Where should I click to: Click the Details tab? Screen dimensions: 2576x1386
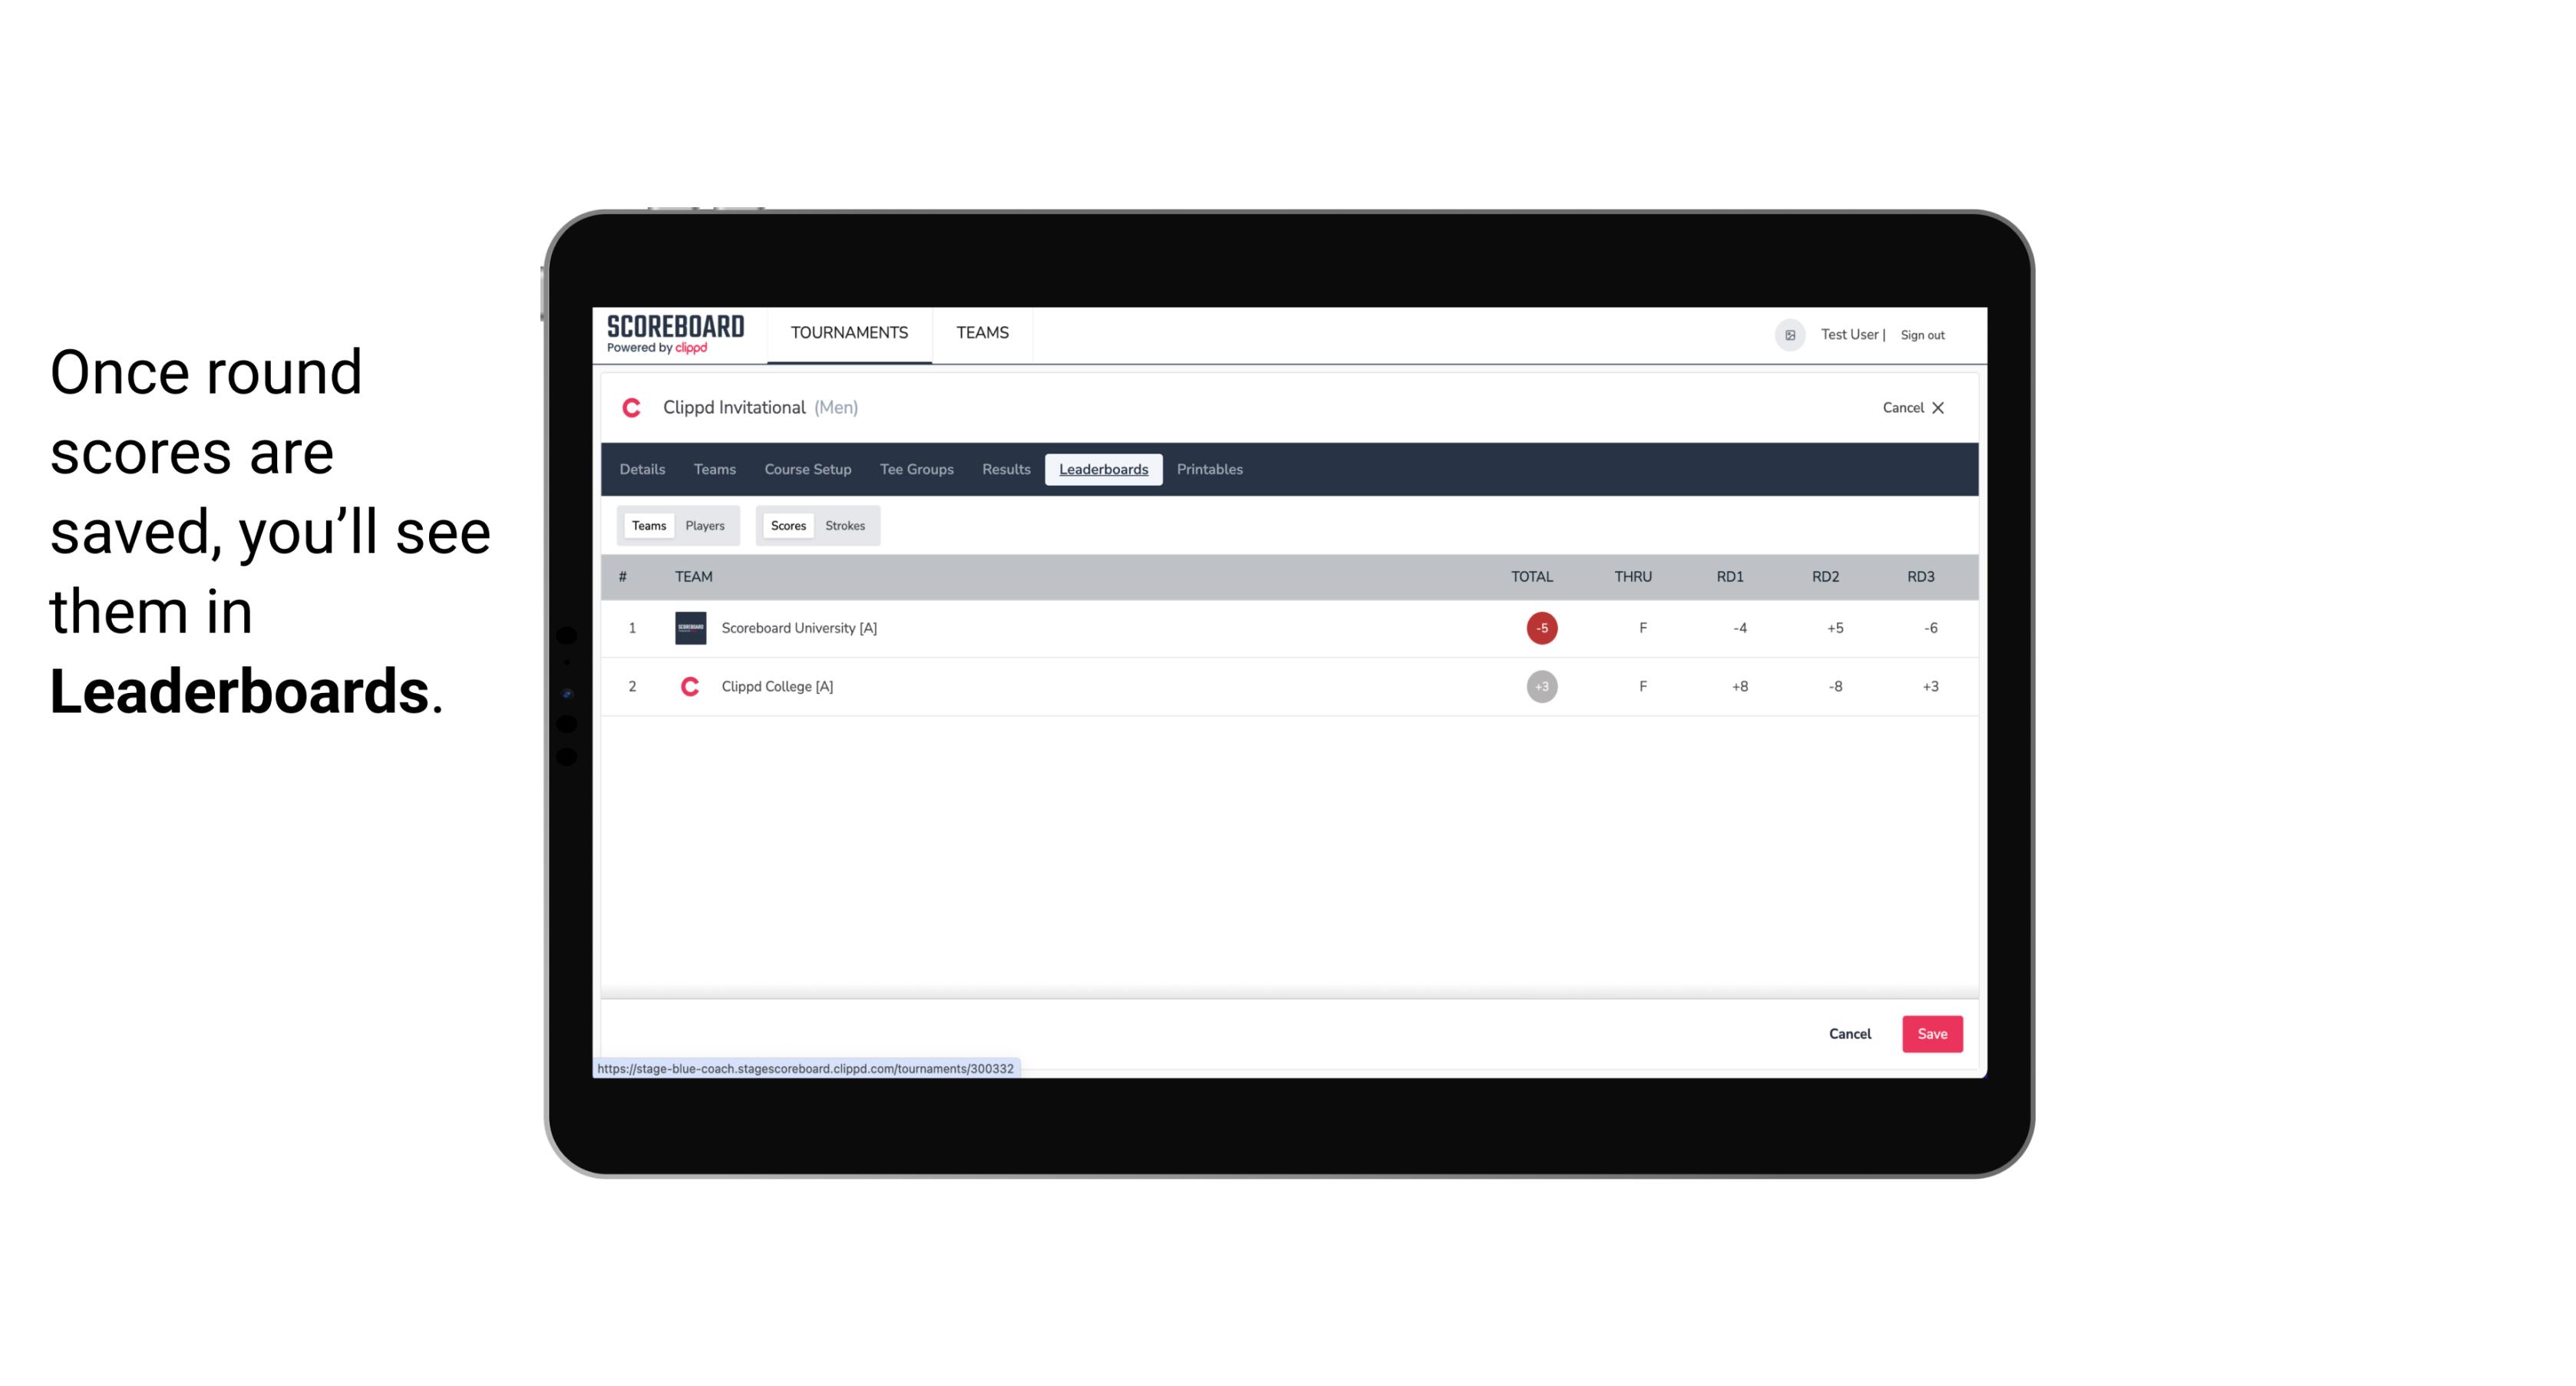(642, 470)
